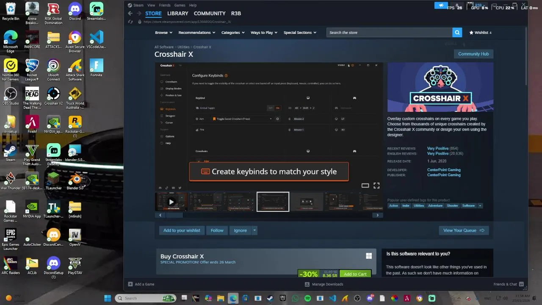Image resolution: width=542 pixels, height=305 pixels.
Task: Add Crosshair X to cart
Action: click(x=355, y=274)
